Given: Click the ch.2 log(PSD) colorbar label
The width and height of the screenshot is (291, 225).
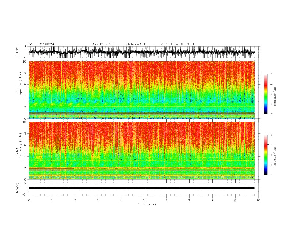Looking at the screenshot, I should tap(275, 156).
